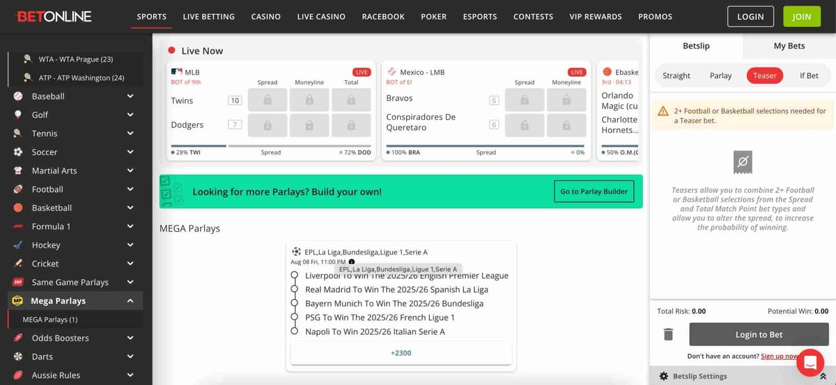Select the Straight bet type
This screenshot has height=385, width=836.
tap(676, 75)
